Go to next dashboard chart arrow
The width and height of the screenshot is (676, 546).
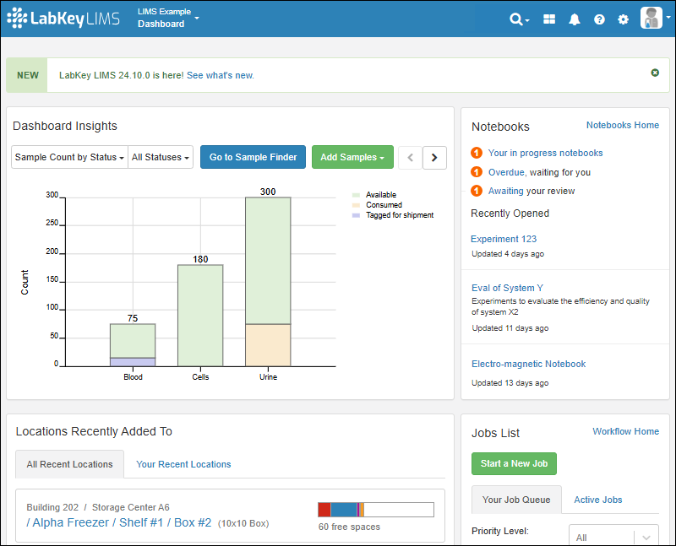pos(434,157)
